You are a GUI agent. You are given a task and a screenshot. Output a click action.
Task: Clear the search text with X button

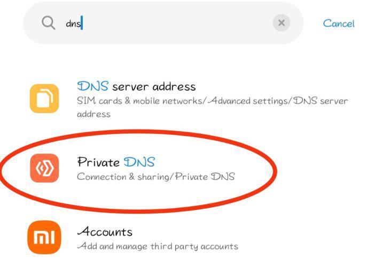[281, 23]
